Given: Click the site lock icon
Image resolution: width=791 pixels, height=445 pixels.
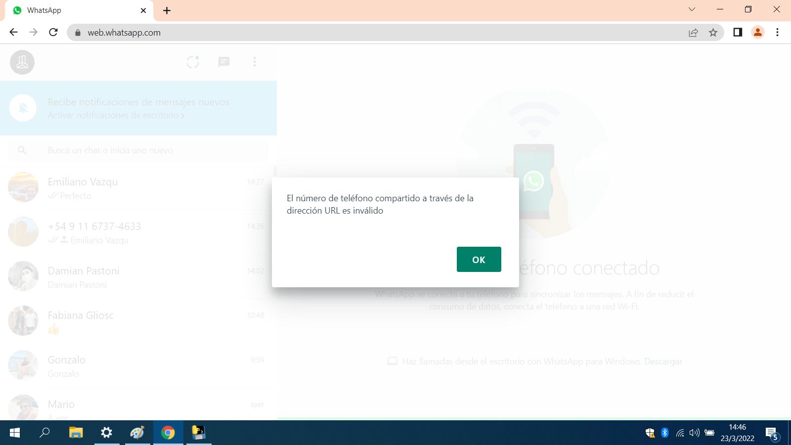Looking at the screenshot, I should point(77,33).
